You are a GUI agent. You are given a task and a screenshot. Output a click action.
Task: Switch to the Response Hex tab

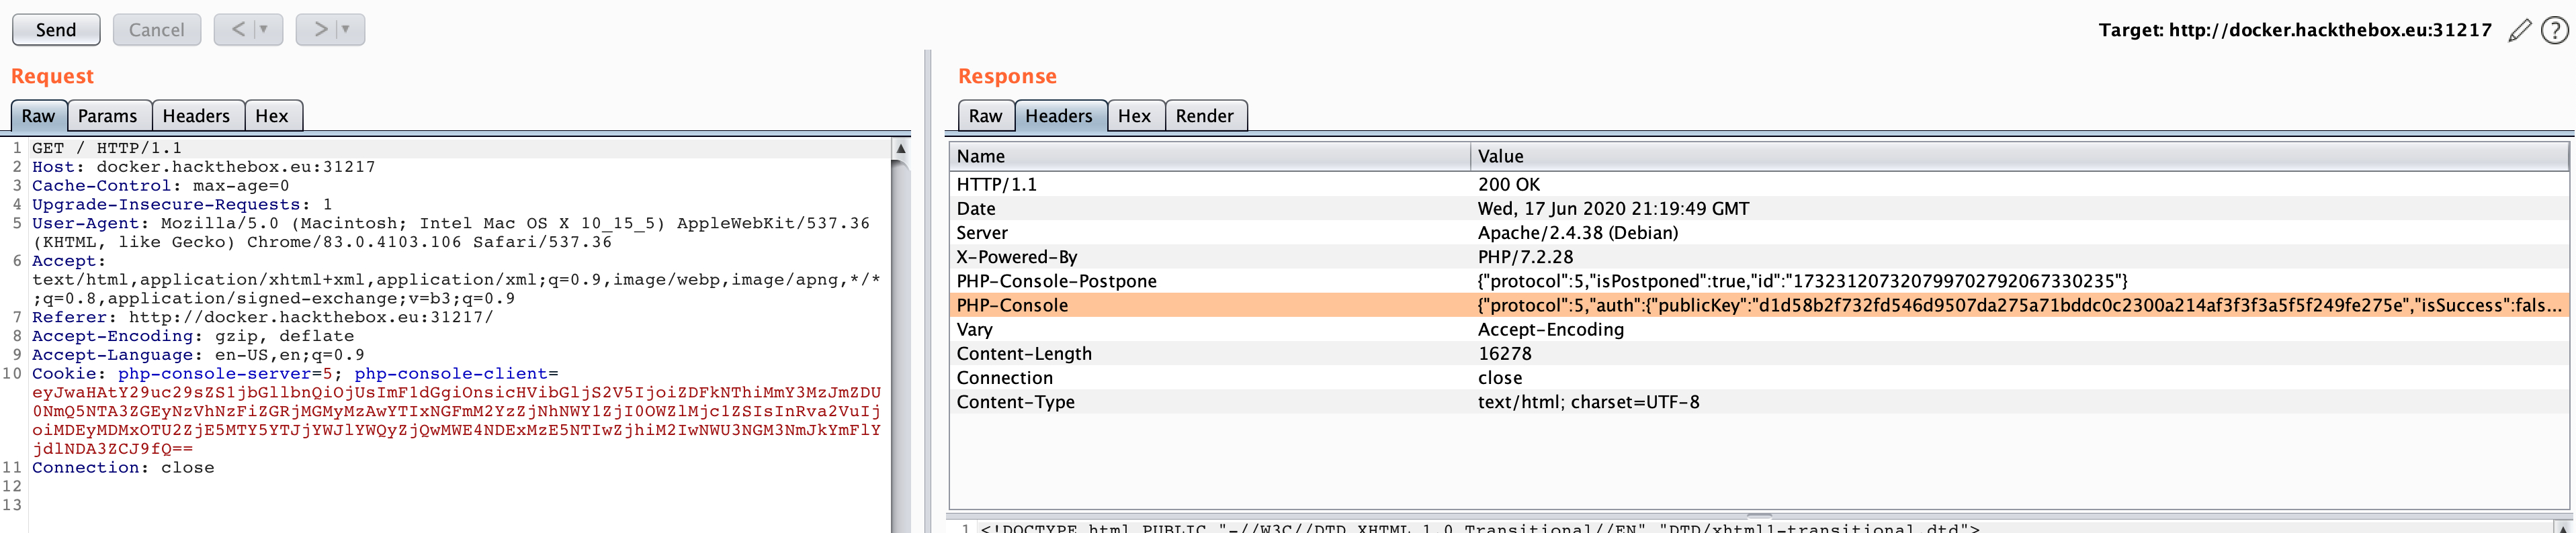coord(1135,116)
